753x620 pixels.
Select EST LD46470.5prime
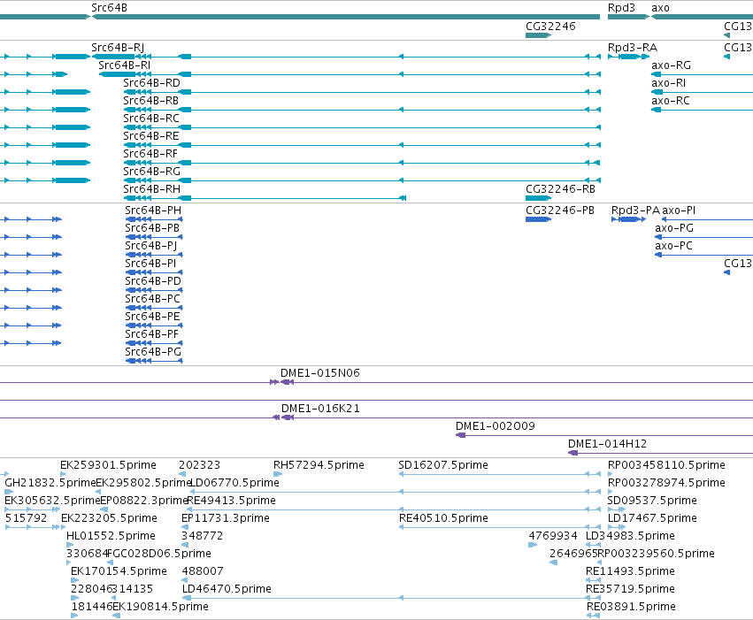[227, 590]
